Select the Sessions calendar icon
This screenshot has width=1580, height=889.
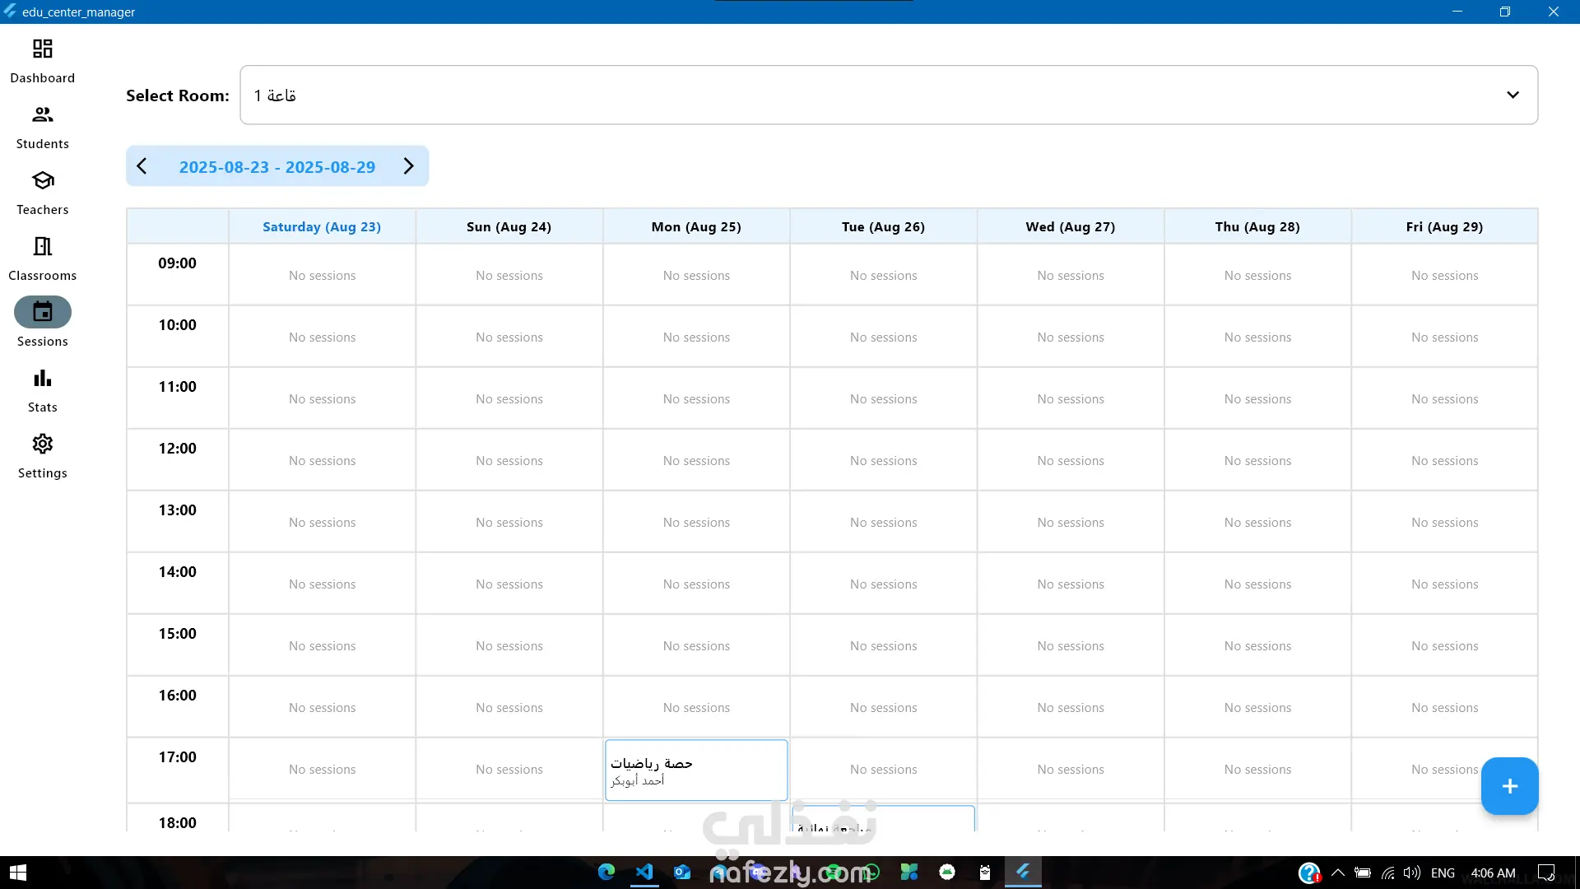point(43,312)
